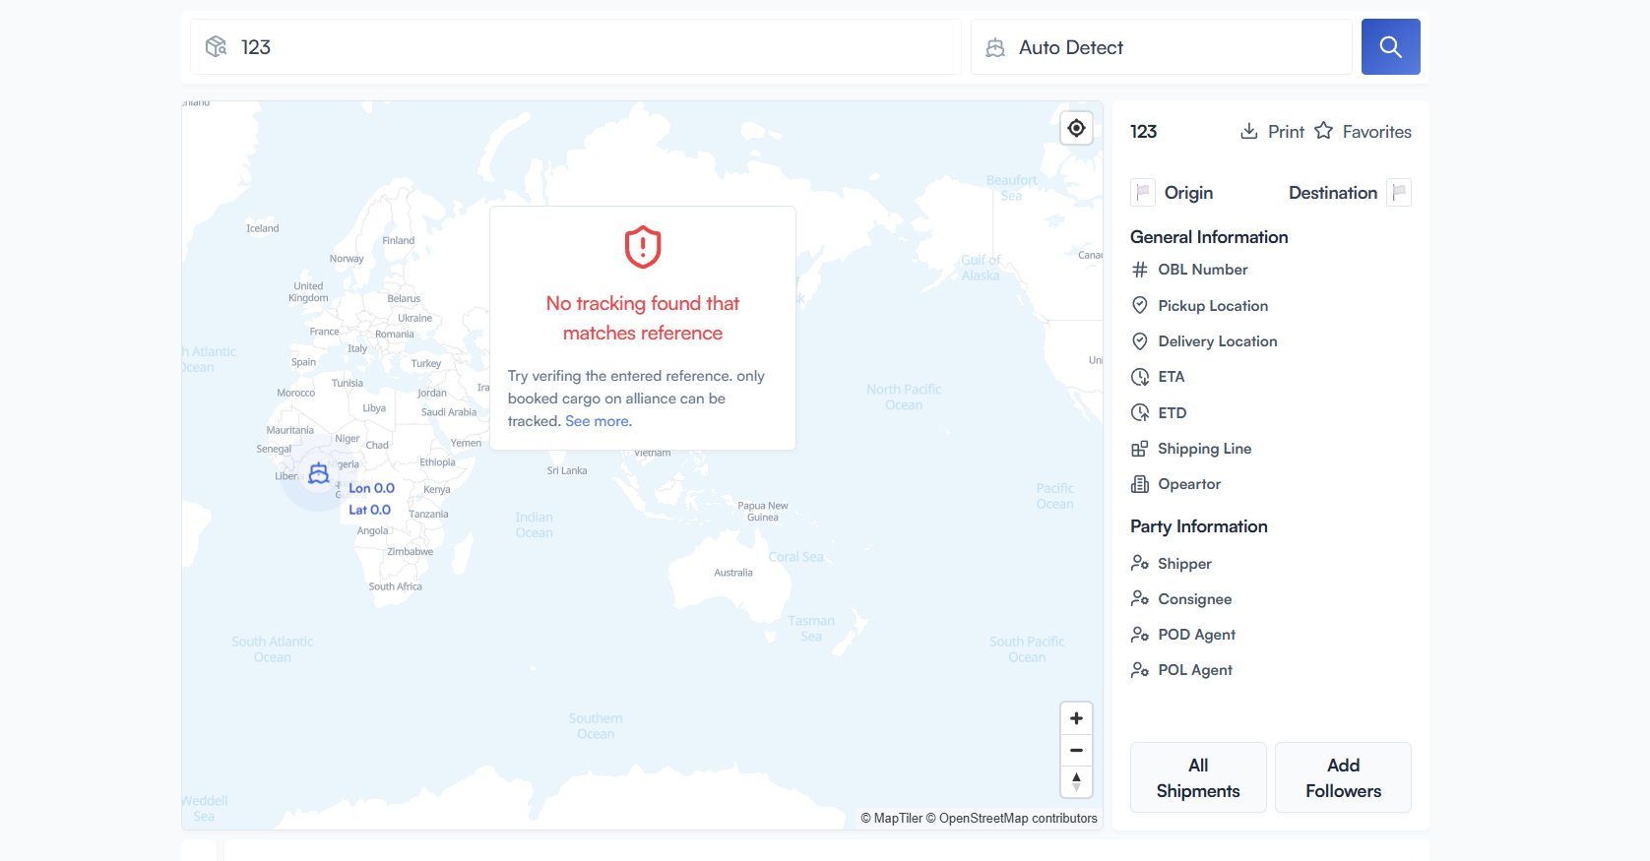
Task: Click the OBL Number label
Action: coord(1203,270)
